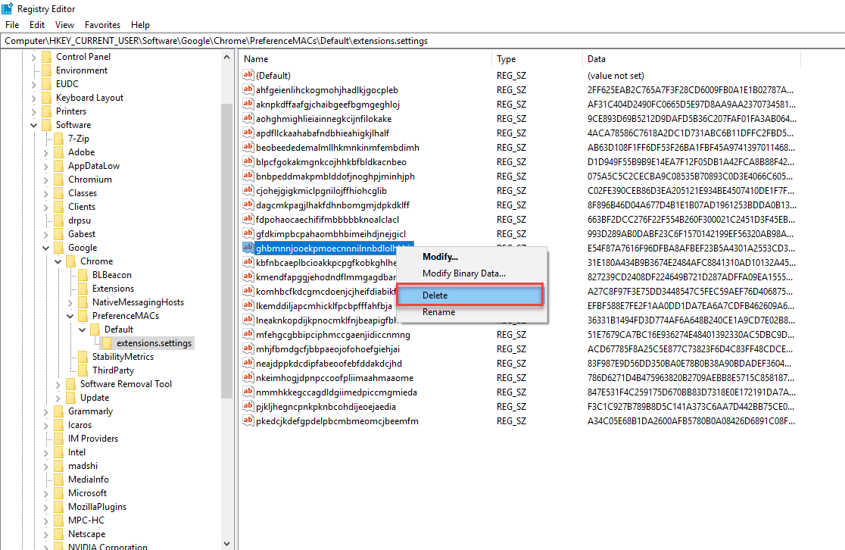The width and height of the screenshot is (845, 550).
Task: Click the Extensions folder icon under Chrome
Action: point(83,288)
